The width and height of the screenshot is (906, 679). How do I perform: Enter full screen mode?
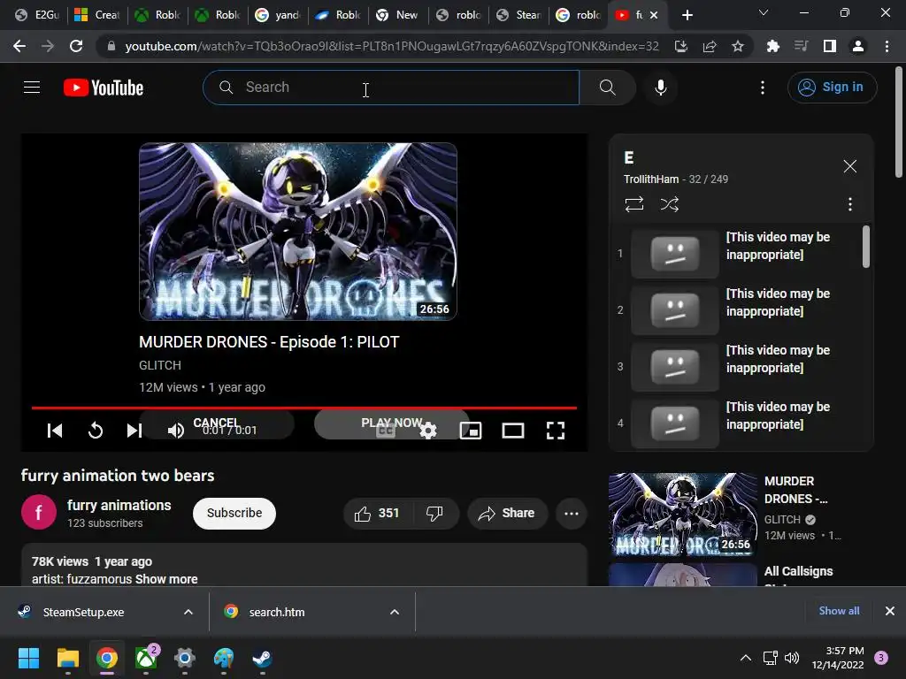pyautogui.click(x=556, y=431)
